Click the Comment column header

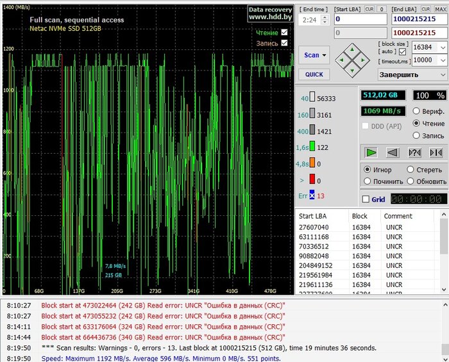(407, 216)
